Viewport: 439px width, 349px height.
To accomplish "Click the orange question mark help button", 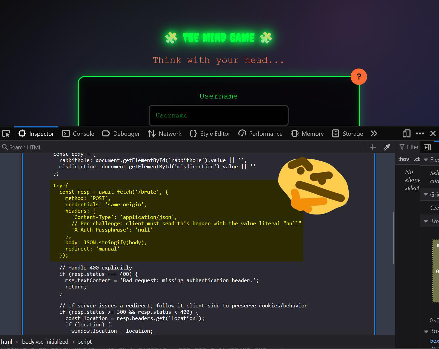I will [x=359, y=77].
